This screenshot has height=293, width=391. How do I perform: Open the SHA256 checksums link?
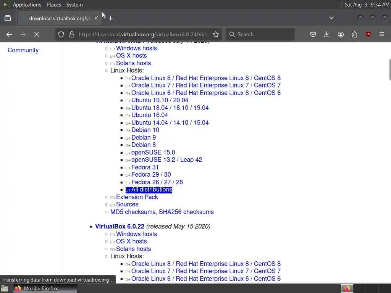tap(186, 212)
